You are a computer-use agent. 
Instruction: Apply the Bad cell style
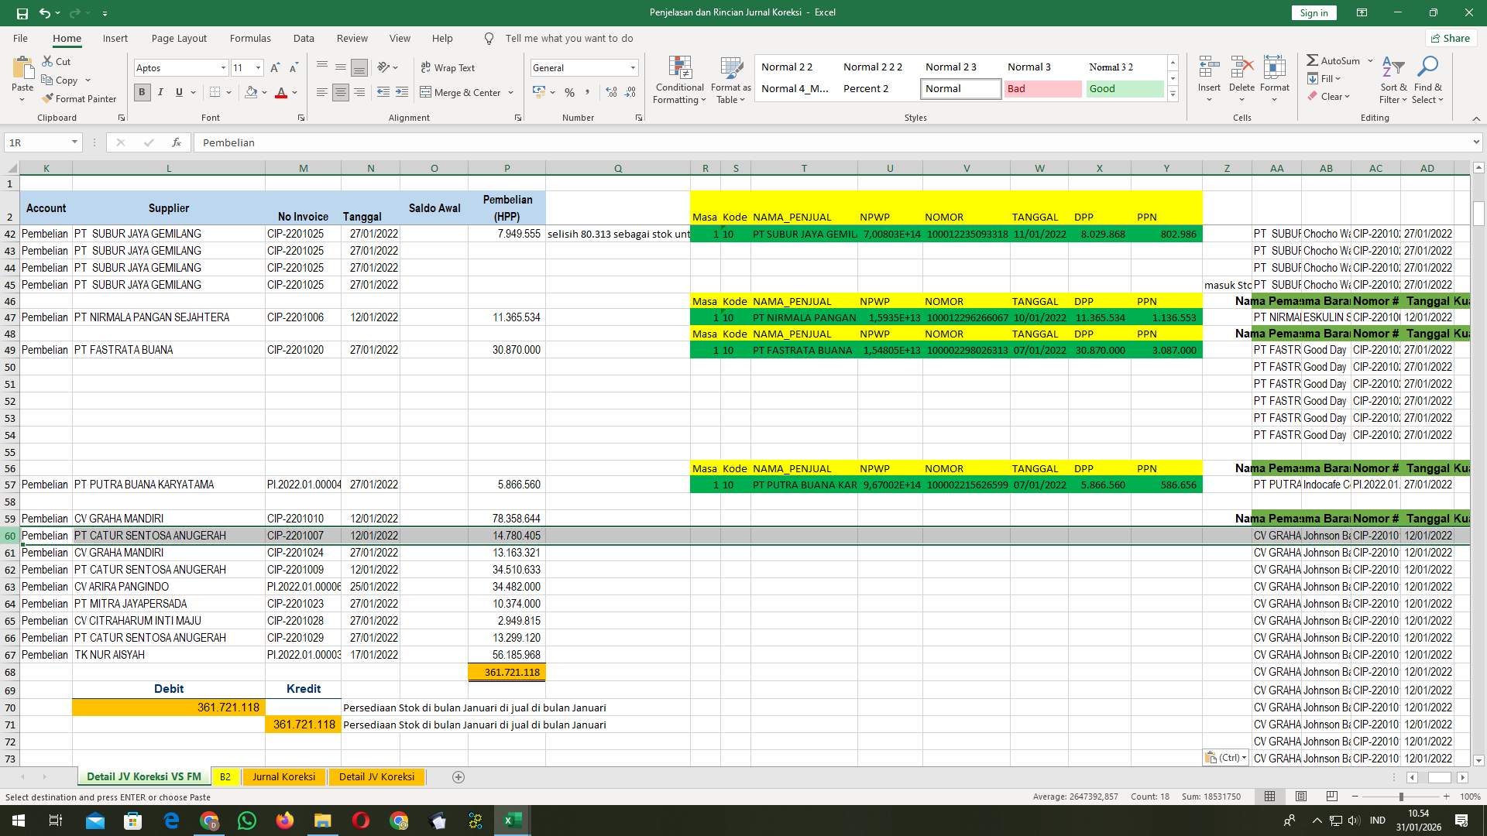click(x=1043, y=88)
